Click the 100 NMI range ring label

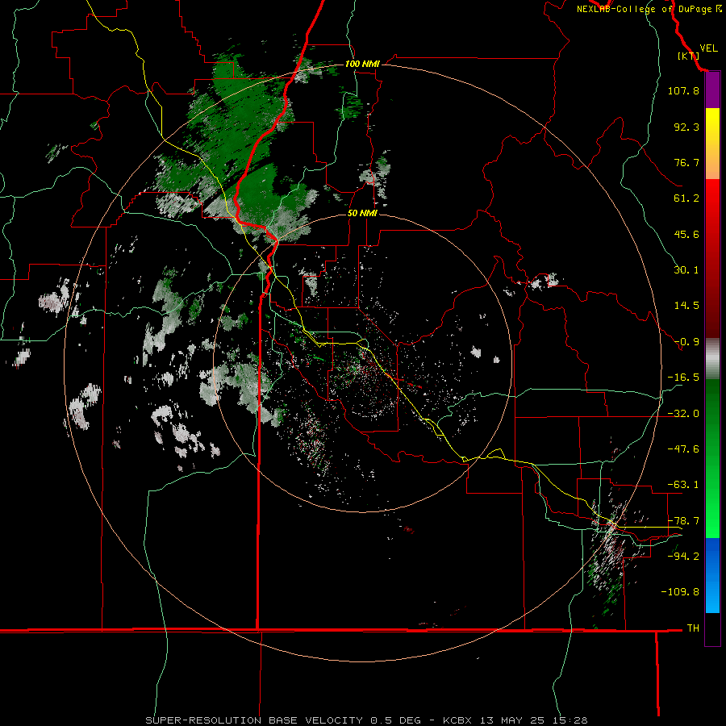[x=362, y=64]
